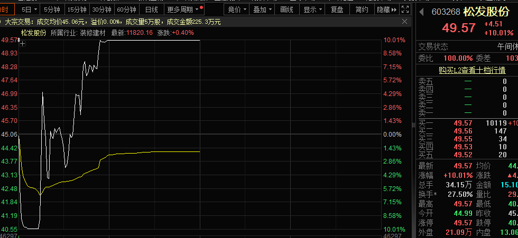
Task: Expand the 更多周期 dropdown
Action: (182, 9)
